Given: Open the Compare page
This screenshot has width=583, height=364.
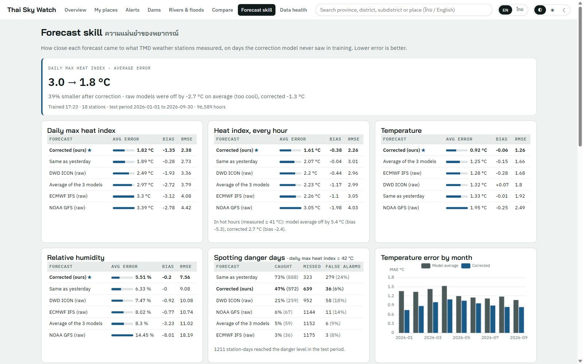Looking at the screenshot, I should [222, 10].
